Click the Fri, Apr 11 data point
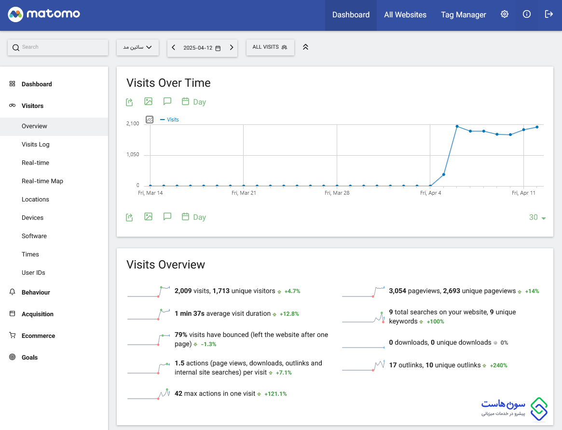The image size is (562, 430). click(x=524, y=130)
